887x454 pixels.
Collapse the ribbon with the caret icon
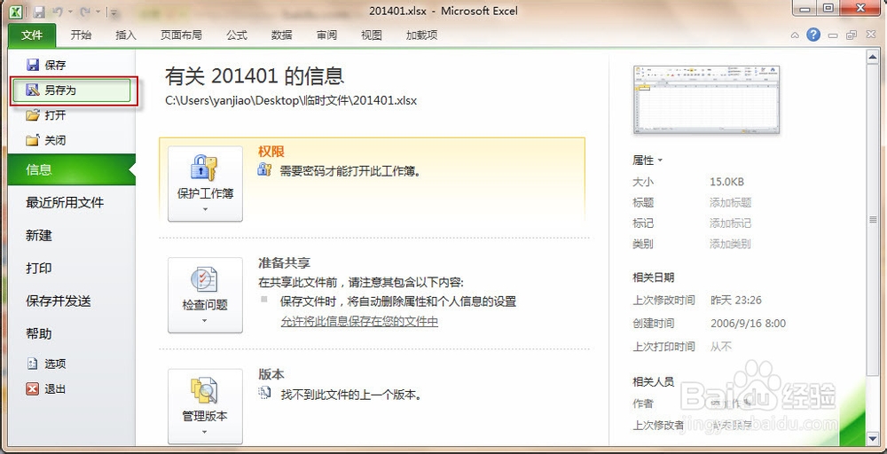point(795,35)
